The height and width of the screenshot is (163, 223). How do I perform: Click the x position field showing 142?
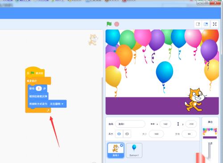[x=165, y=124]
